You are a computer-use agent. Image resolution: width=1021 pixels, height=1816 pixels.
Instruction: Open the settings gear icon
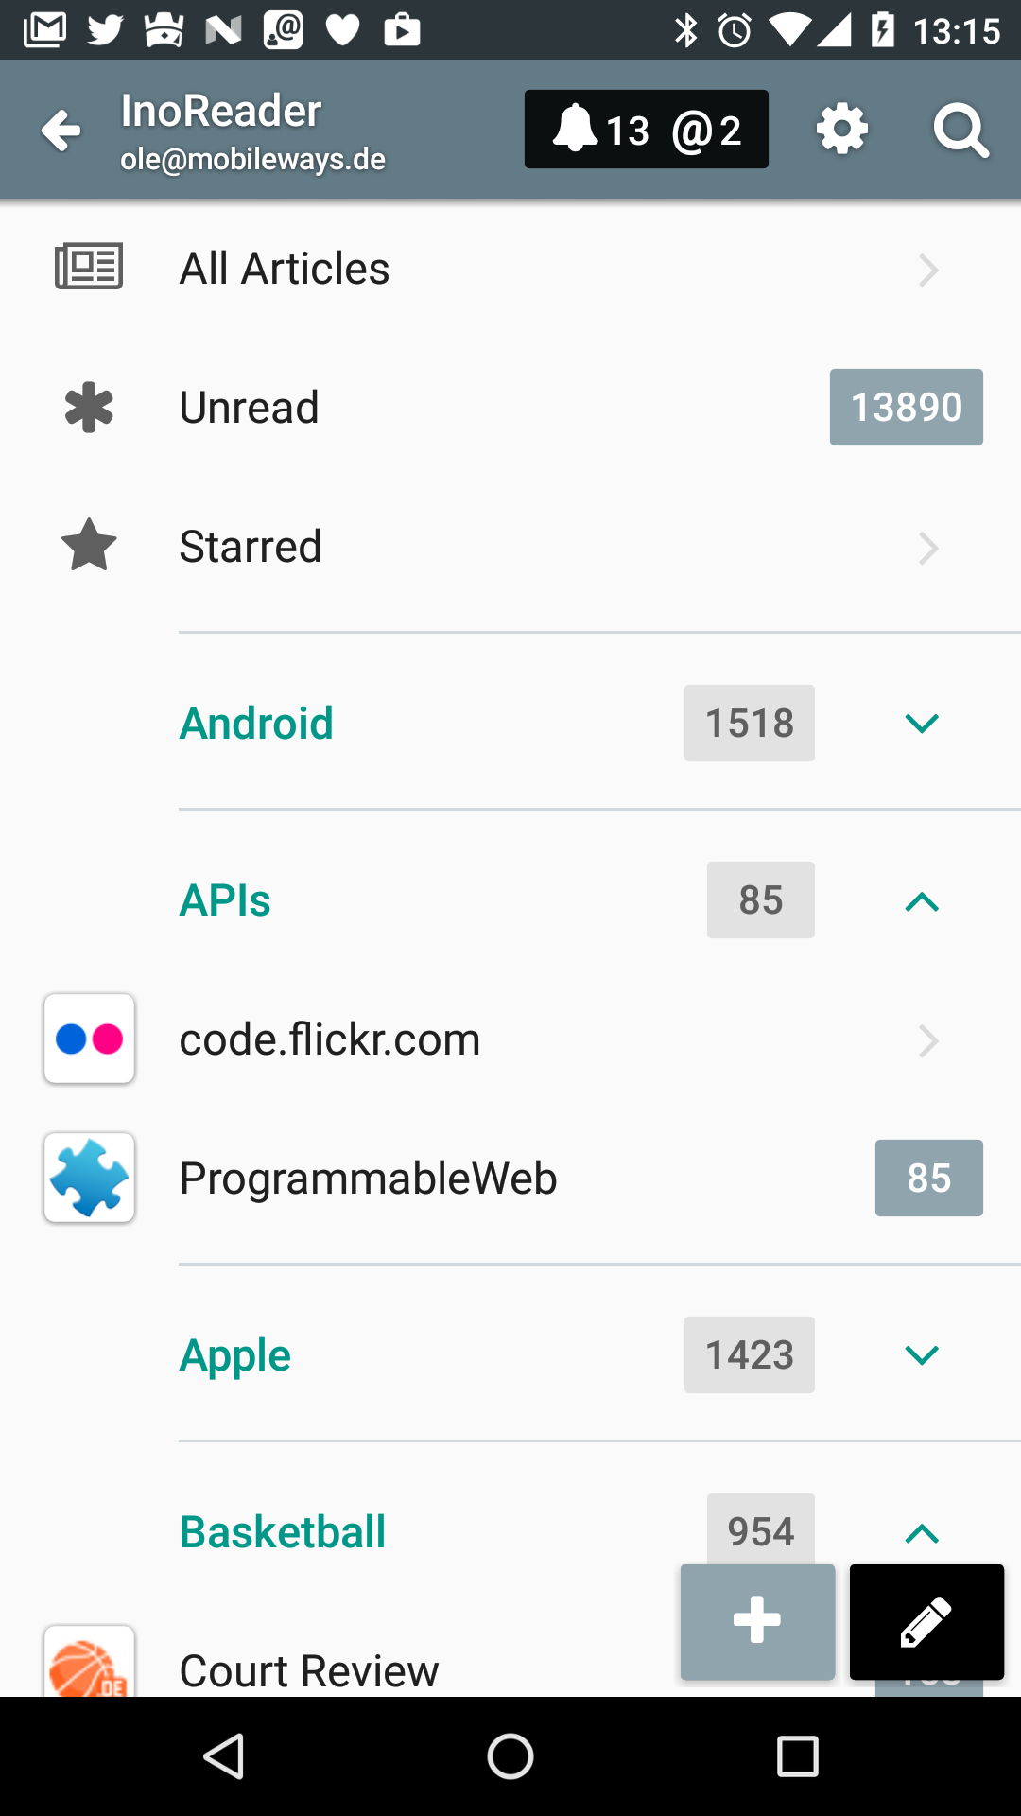pyautogui.click(x=841, y=130)
